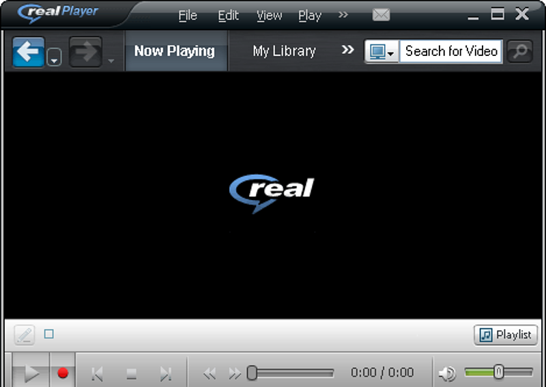Stop playback
This screenshot has height=387, width=546.
click(131, 374)
